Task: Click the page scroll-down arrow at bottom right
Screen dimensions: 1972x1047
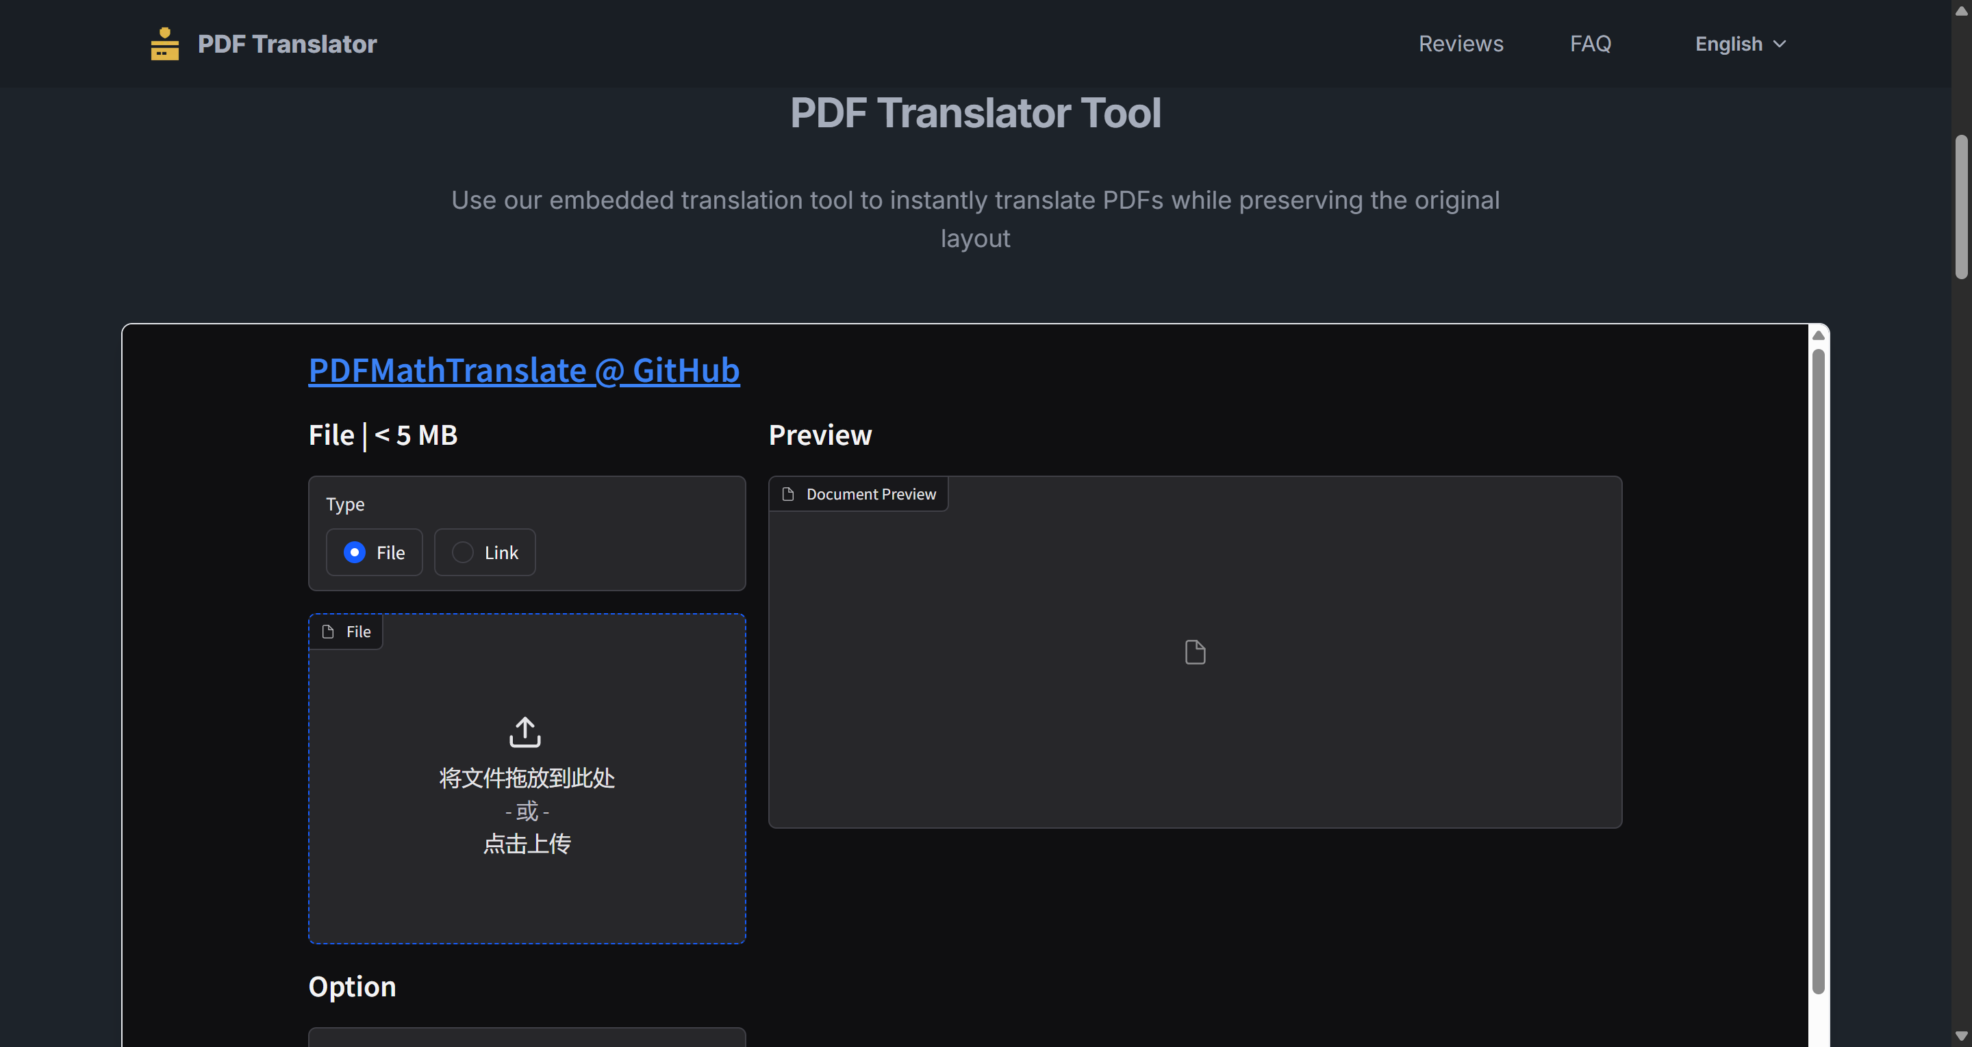Action: [x=1960, y=1036]
